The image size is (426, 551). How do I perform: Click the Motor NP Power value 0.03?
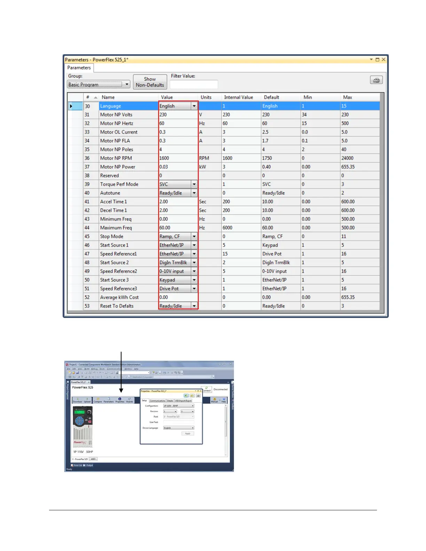click(178, 167)
